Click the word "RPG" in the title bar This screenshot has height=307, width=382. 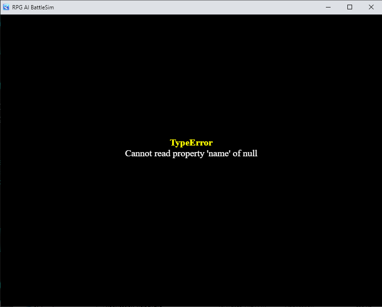tap(17, 7)
